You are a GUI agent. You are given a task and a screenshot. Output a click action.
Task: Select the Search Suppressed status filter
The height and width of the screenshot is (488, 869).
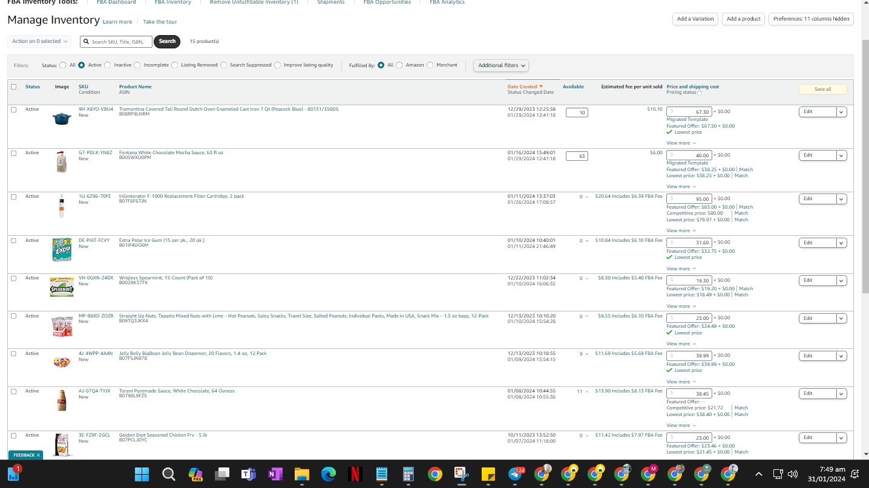[x=224, y=65]
